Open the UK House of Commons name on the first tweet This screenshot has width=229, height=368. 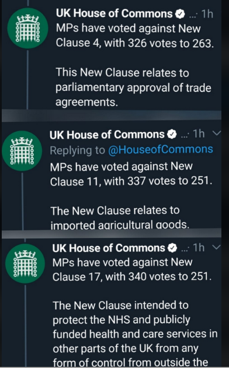tap(114, 13)
